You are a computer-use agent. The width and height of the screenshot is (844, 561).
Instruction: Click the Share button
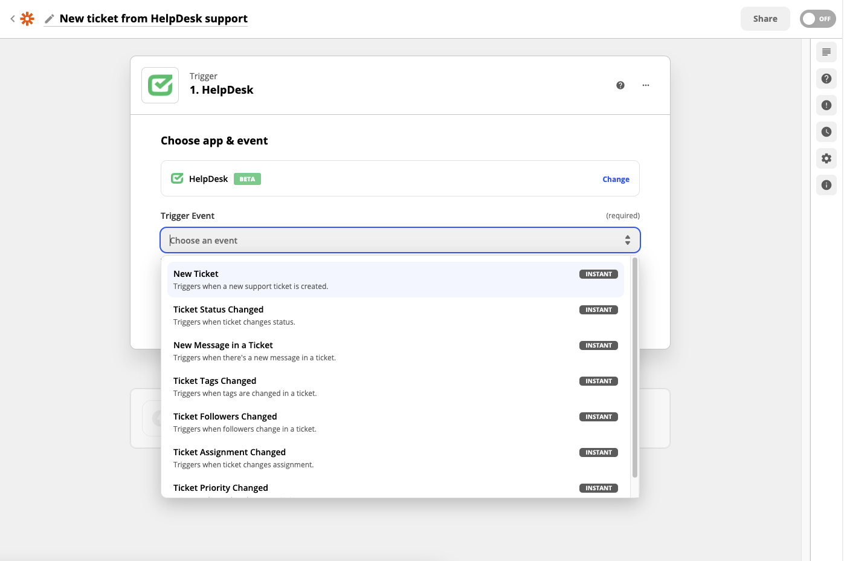point(765,19)
